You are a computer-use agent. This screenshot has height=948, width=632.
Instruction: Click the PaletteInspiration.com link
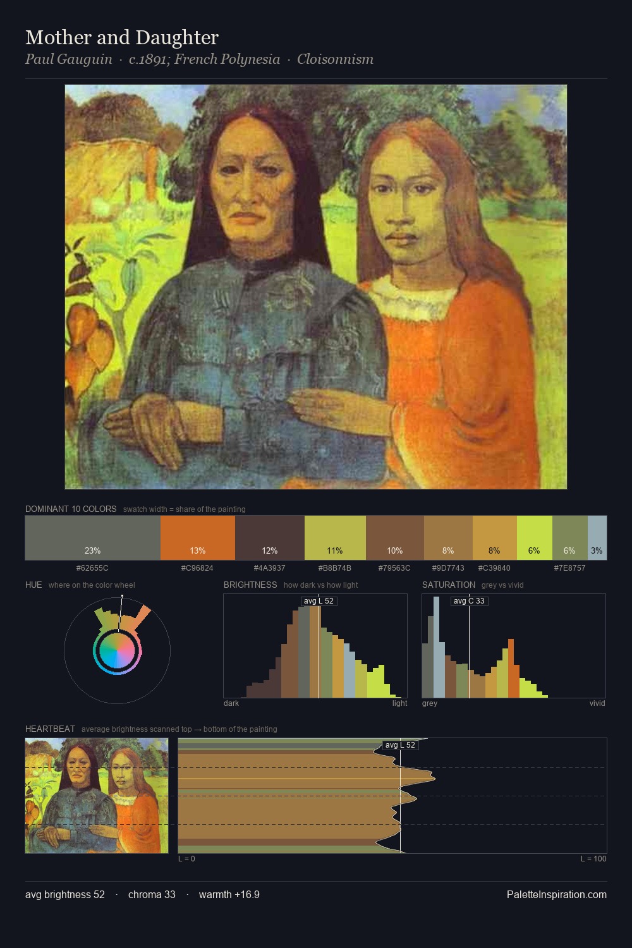coord(557,894)
